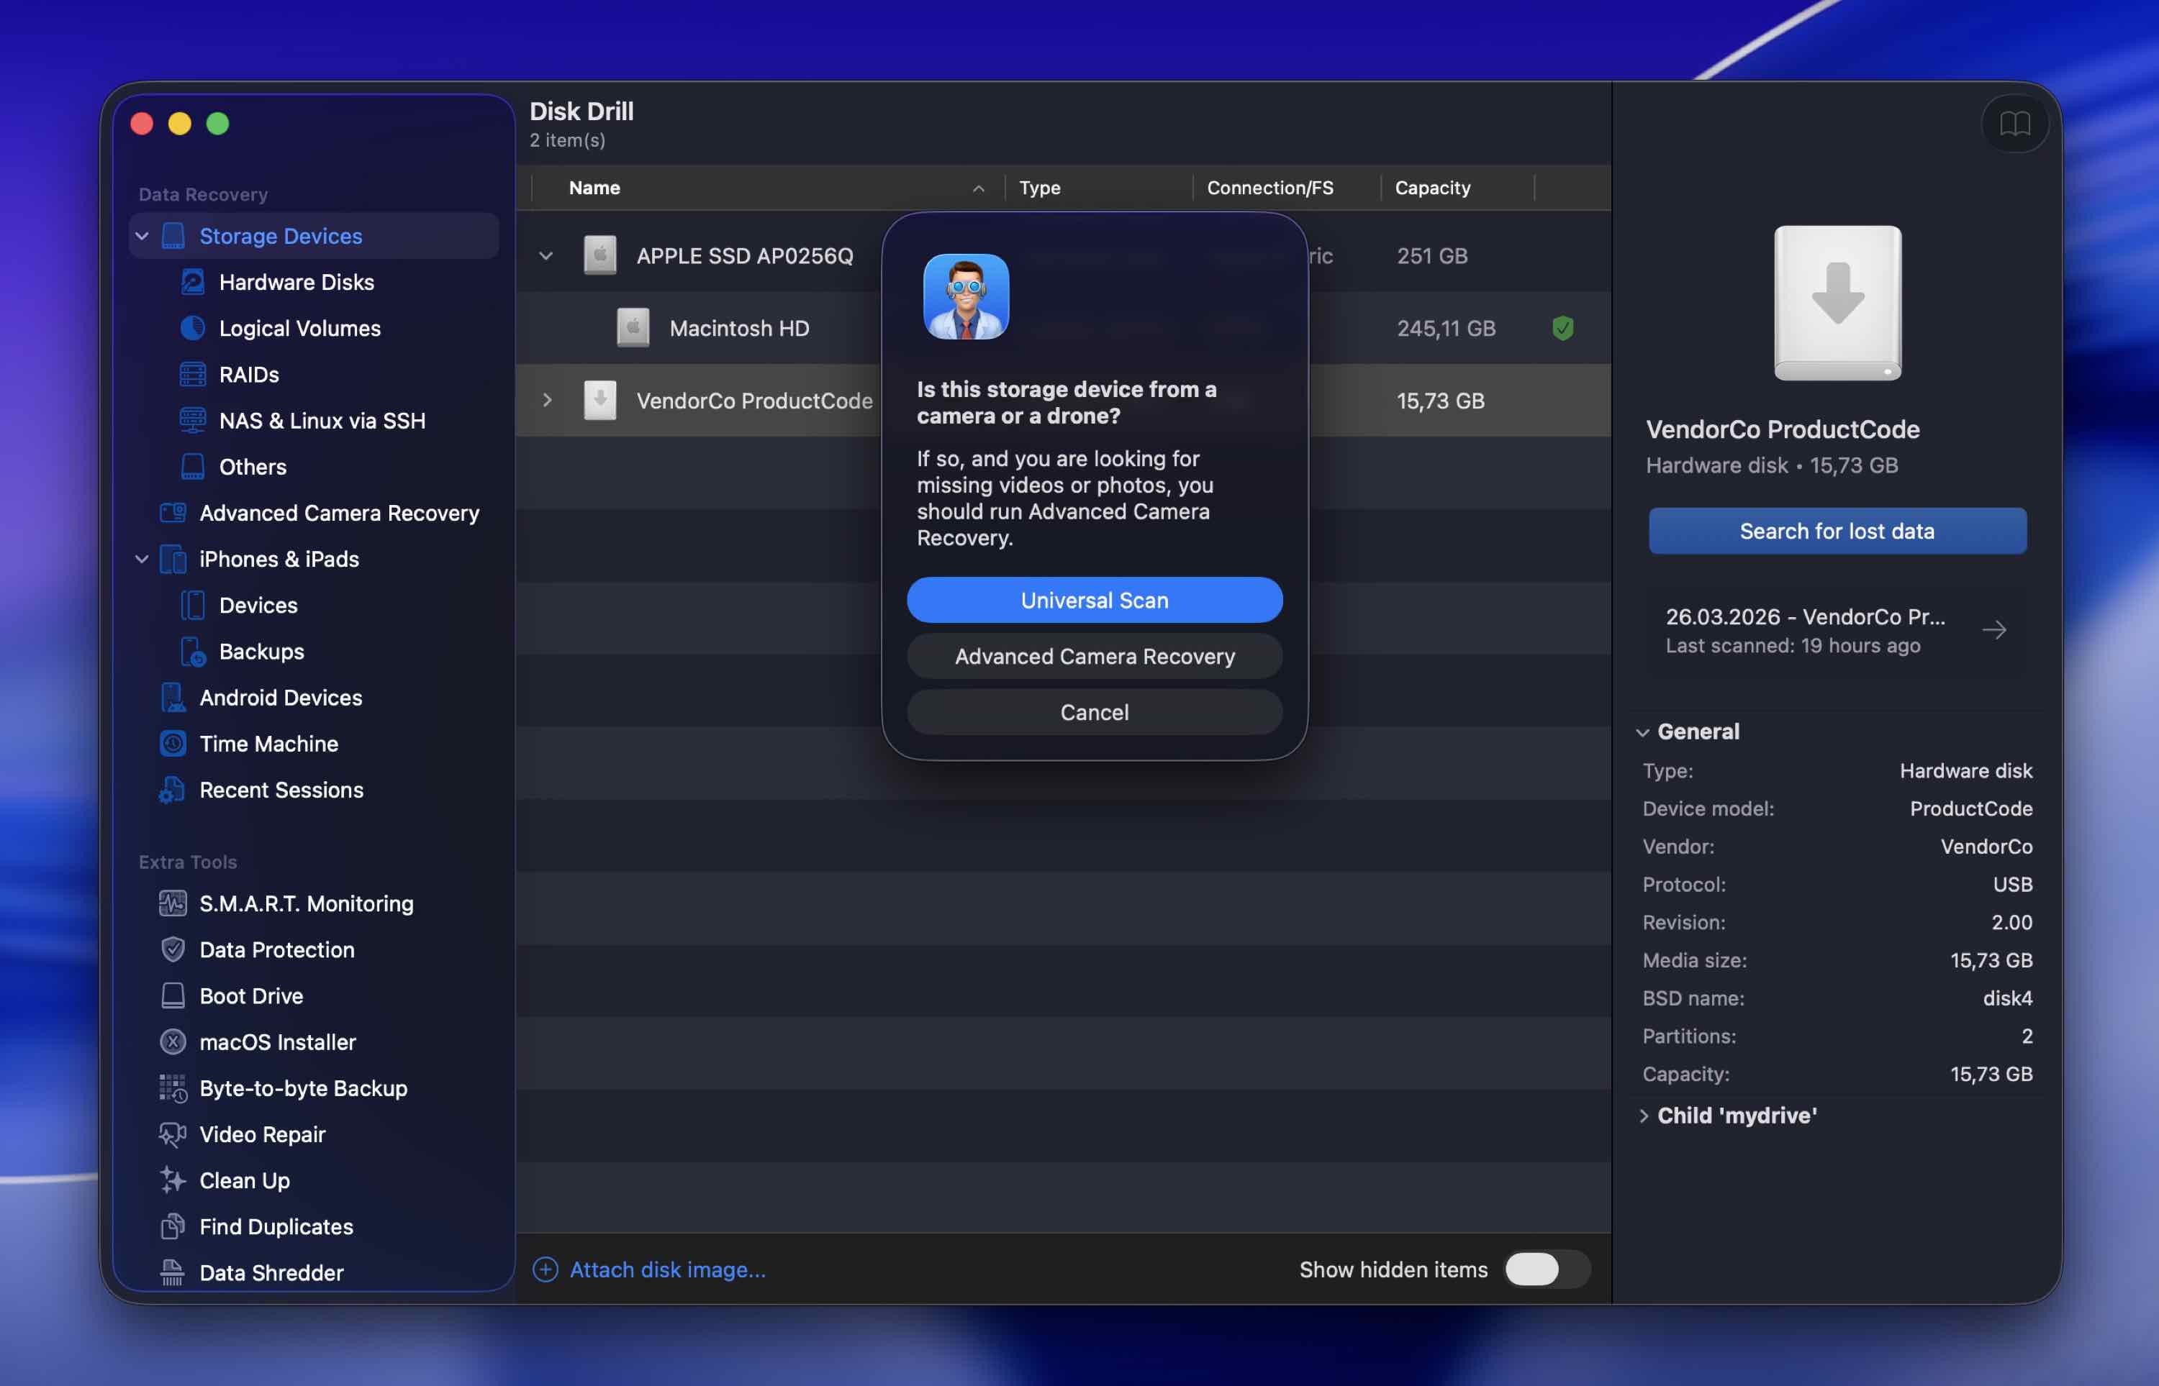The height and width of the screenshot is (1386, 2159).
Task: Open the help book icon
Action: tap(2015, 123)
